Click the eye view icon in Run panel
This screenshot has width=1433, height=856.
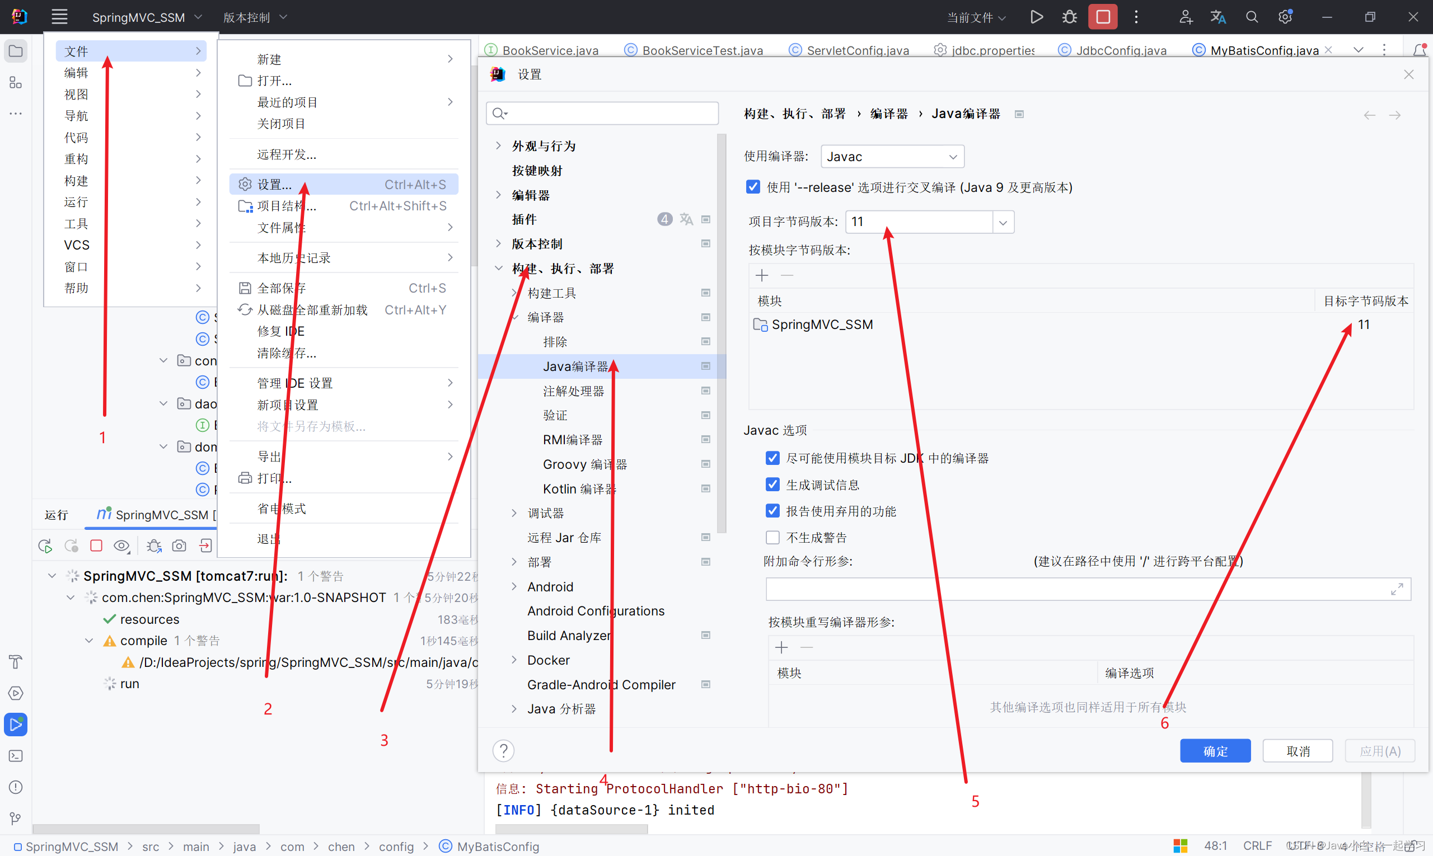pyautogui.click(x=121, y=545)
